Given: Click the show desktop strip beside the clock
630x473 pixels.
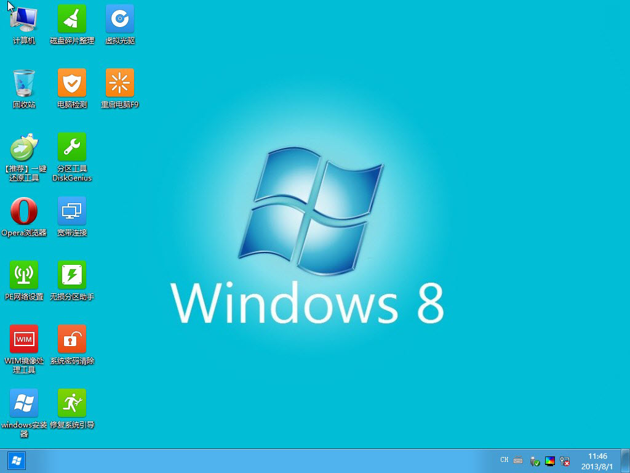Looking at the screenshot, I should 626,461.
